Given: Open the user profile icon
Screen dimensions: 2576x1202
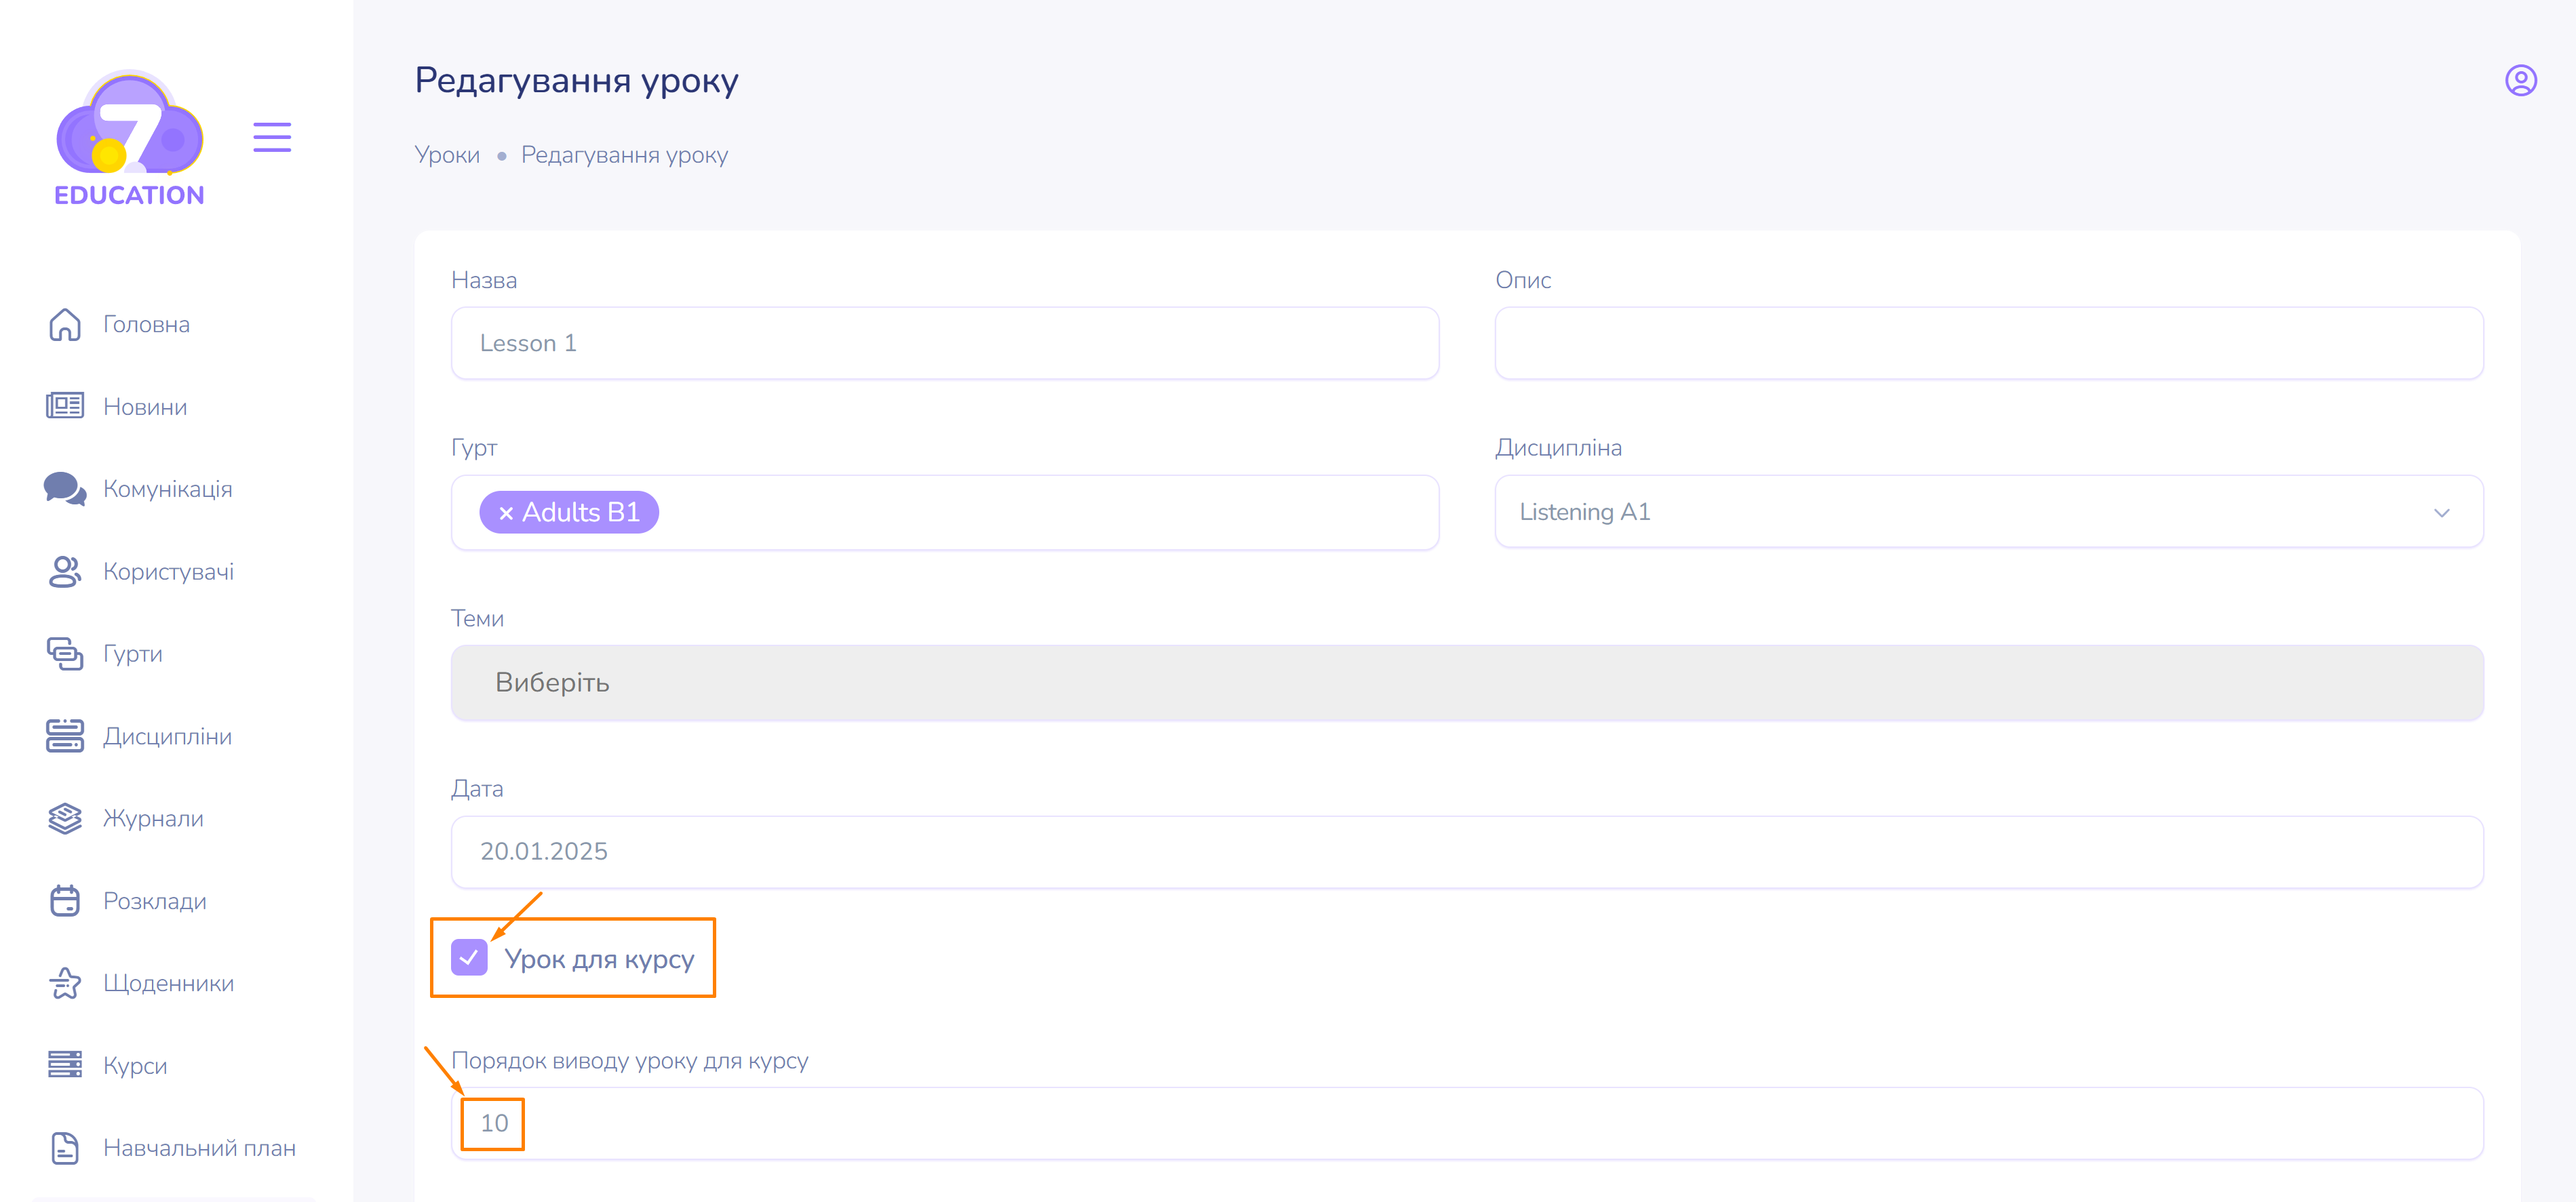Looking at the screenshot, I should point(2520,80).
